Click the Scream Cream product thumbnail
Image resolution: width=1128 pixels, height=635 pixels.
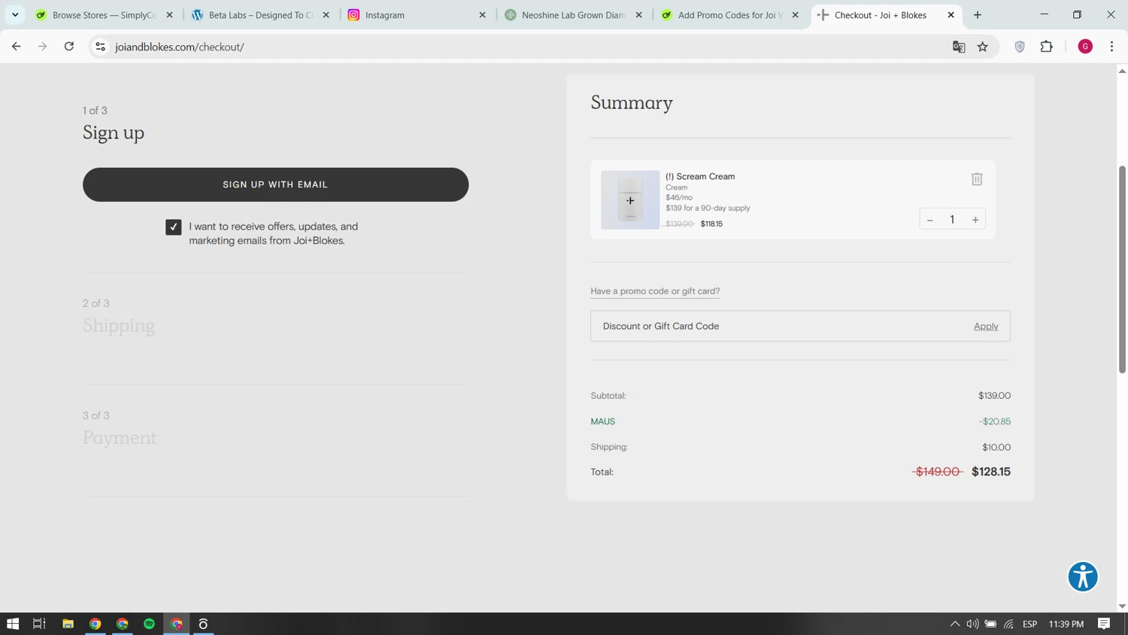coord(630,200)
